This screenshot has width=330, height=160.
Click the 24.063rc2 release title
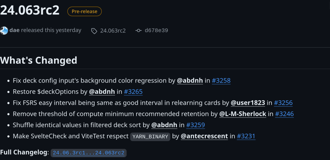pos(30,10)
